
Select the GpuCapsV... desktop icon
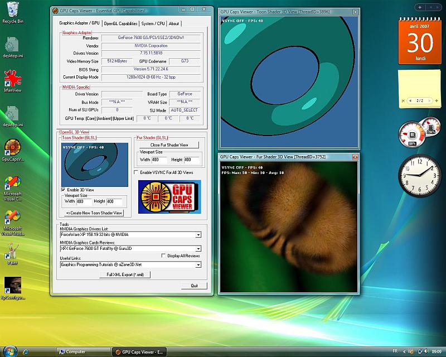(12, 150)
